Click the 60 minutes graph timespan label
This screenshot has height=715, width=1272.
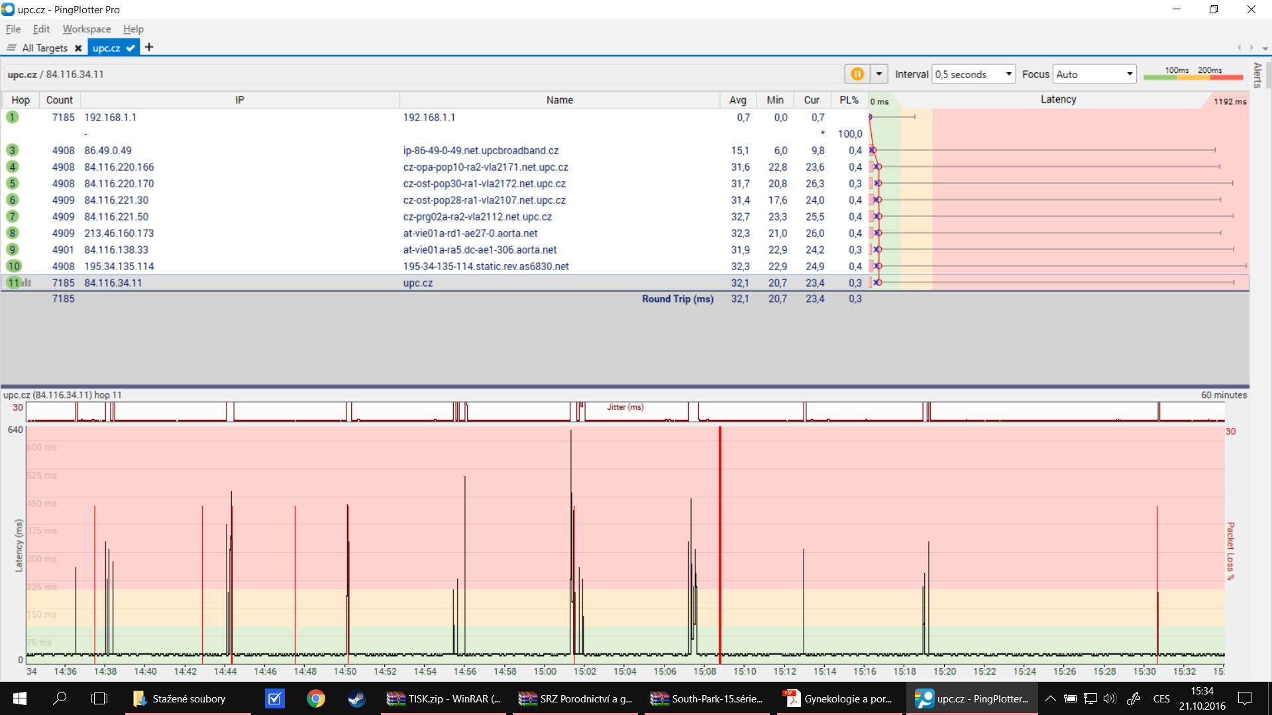click(1223, 395)
